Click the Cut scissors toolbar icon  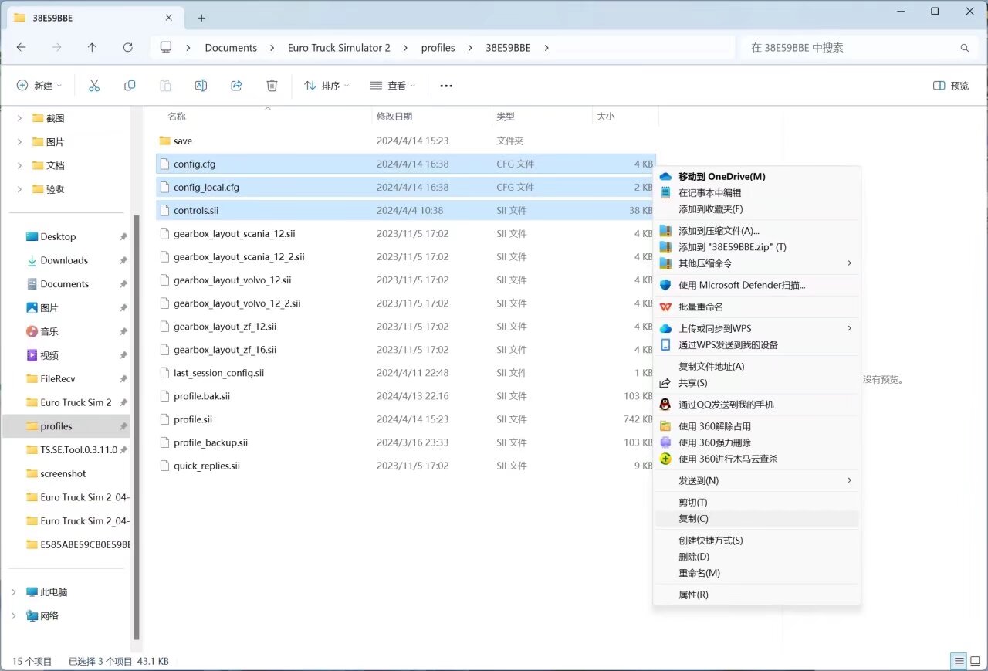(94, 86)
